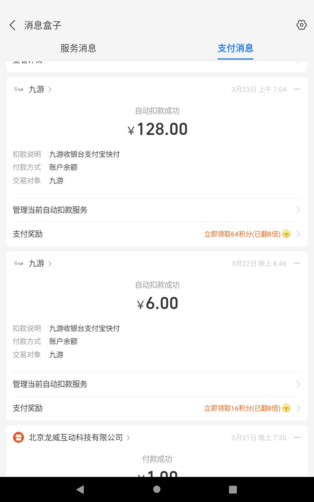
Task: Tap the 北京龙威互动科技有限公司 merchant logo
Action: (x=18, y=438)
